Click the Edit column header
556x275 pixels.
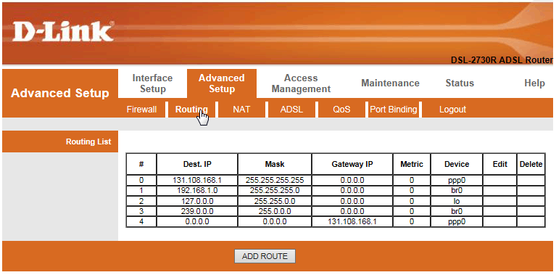pos(500,164)
